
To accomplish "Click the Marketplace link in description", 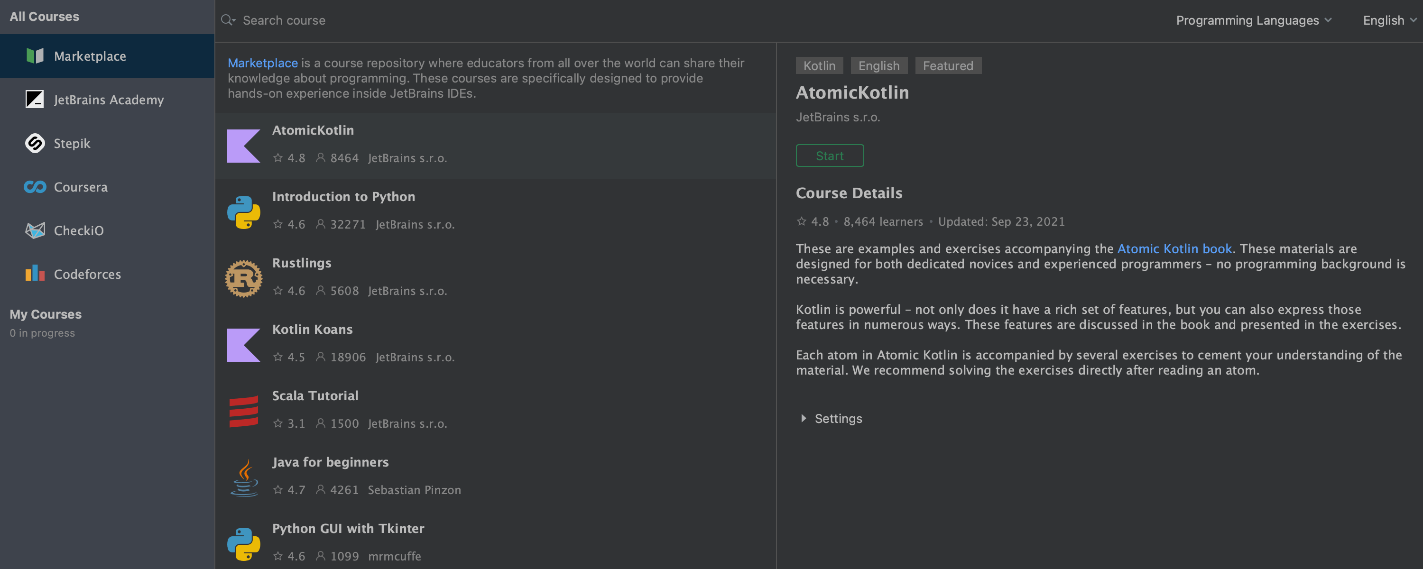I will click(x=262, y=63).
